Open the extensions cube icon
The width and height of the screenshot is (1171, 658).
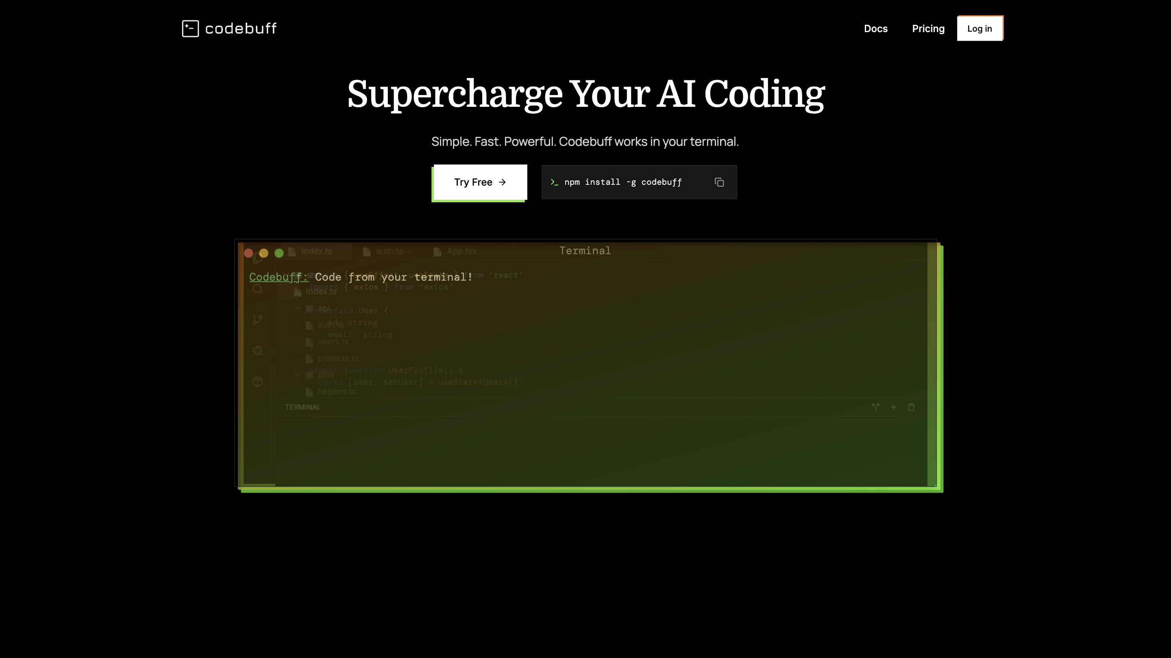(258, 381)
